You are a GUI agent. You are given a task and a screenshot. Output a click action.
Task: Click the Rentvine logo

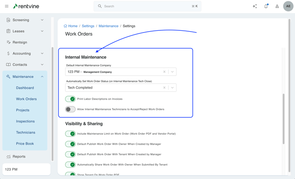[26, 6]
